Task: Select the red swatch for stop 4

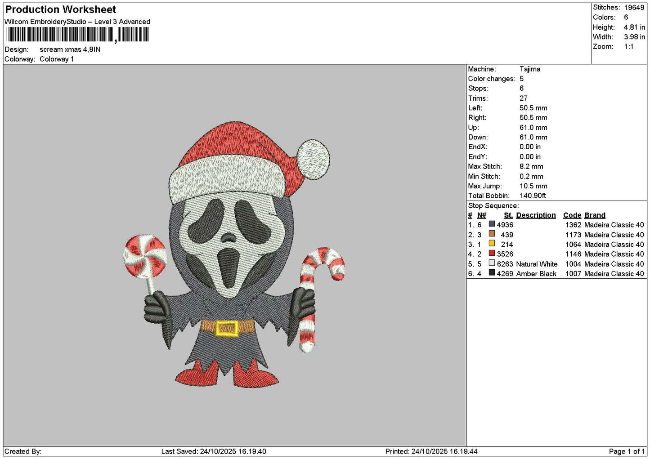Action: tap(492, 253)
